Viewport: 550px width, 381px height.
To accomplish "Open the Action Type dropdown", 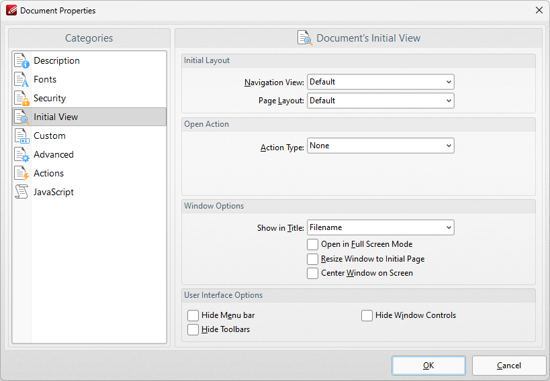I will (380, 146).
